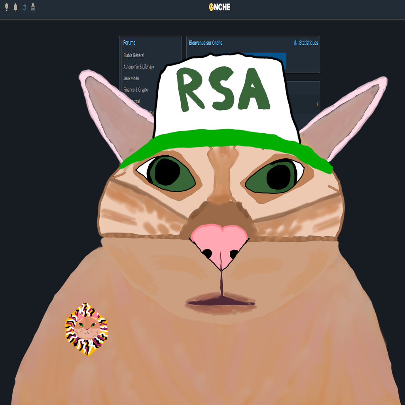Click the cat's mouth

[221, 303]
